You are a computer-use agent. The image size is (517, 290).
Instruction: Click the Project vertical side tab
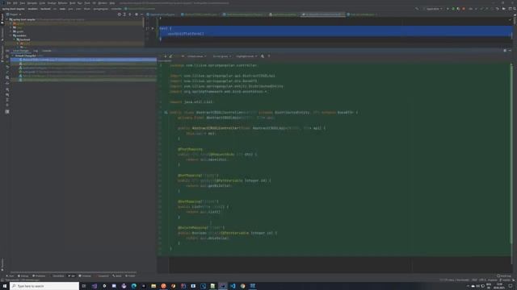point(2,19)
